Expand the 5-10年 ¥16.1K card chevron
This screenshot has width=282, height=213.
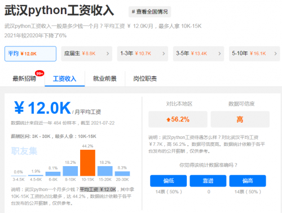[x=275, y=54]
